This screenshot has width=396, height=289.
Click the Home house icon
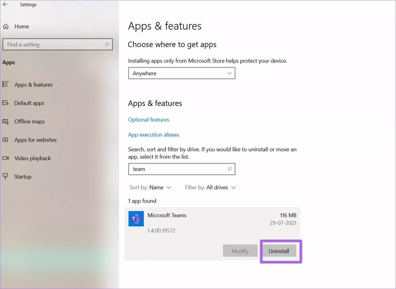[x=6, y=26]
